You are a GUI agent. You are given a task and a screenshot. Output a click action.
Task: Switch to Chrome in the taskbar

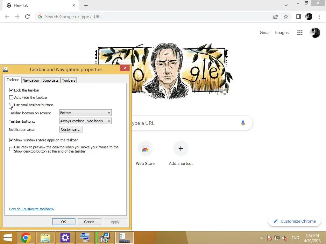(25, 238)
